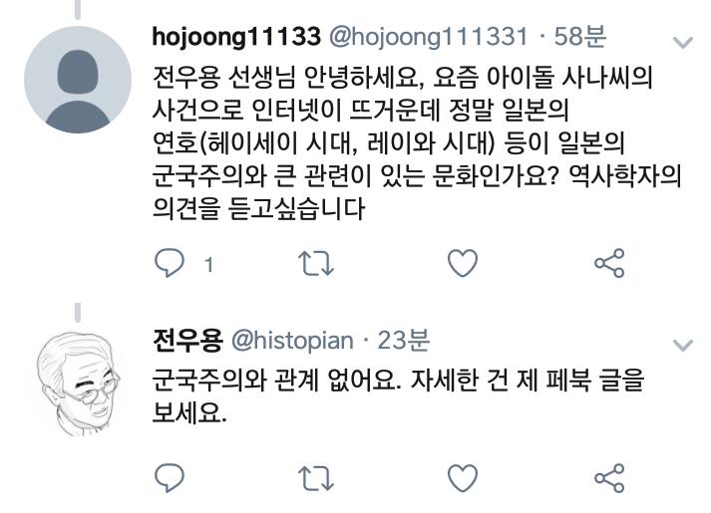Like 전우용's reply with heart
Viewport: 711px width, 513px height.
463,478
